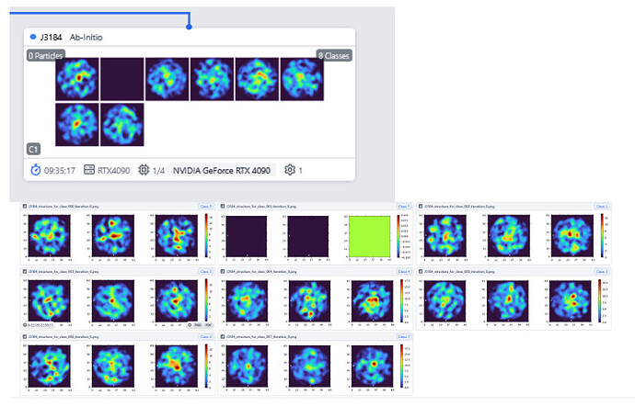This screenshot has width=635, height=406.
Task: Click the 0 Particles badge
Action: pyautogui.click(x=46, y=56)
